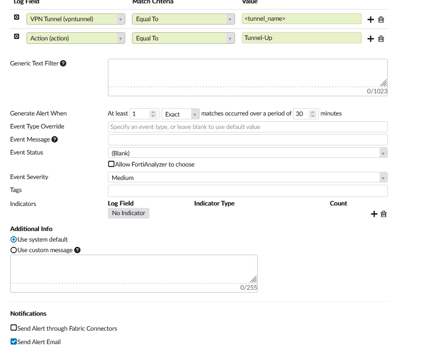Image resolution: width=435 pixels, height=347 pixels.
Task: Click the Indicator Type column header
Action: 214,204
